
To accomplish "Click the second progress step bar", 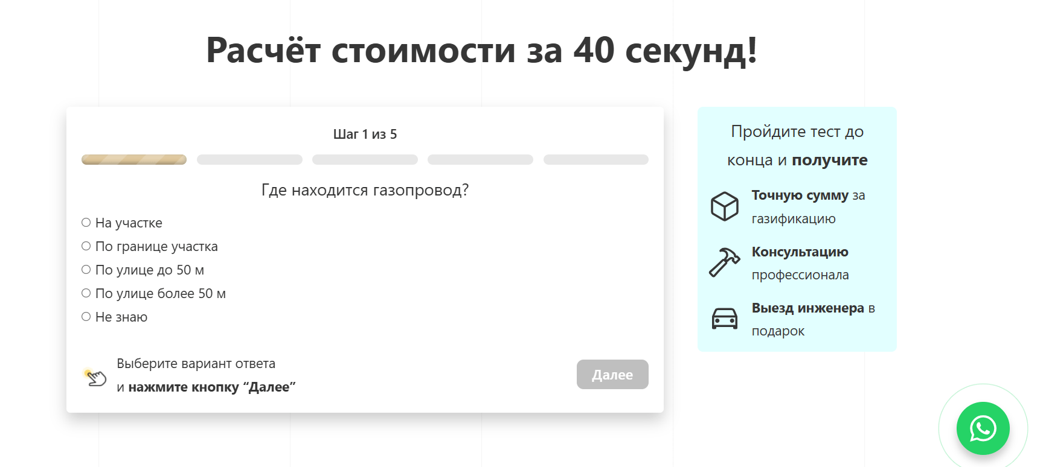I will [249, 160].
